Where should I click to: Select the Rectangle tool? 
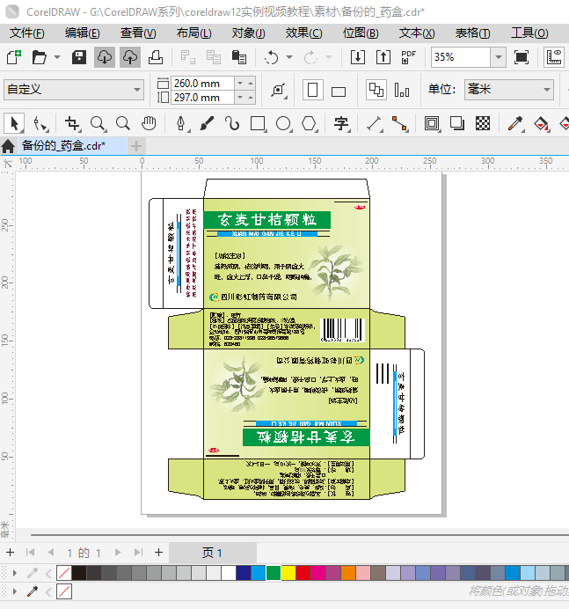[x=258, y=124]
